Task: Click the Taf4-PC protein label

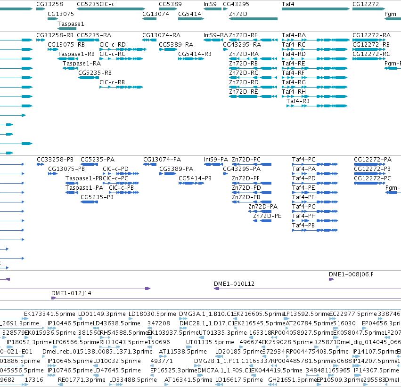Action: pos(303,160)
